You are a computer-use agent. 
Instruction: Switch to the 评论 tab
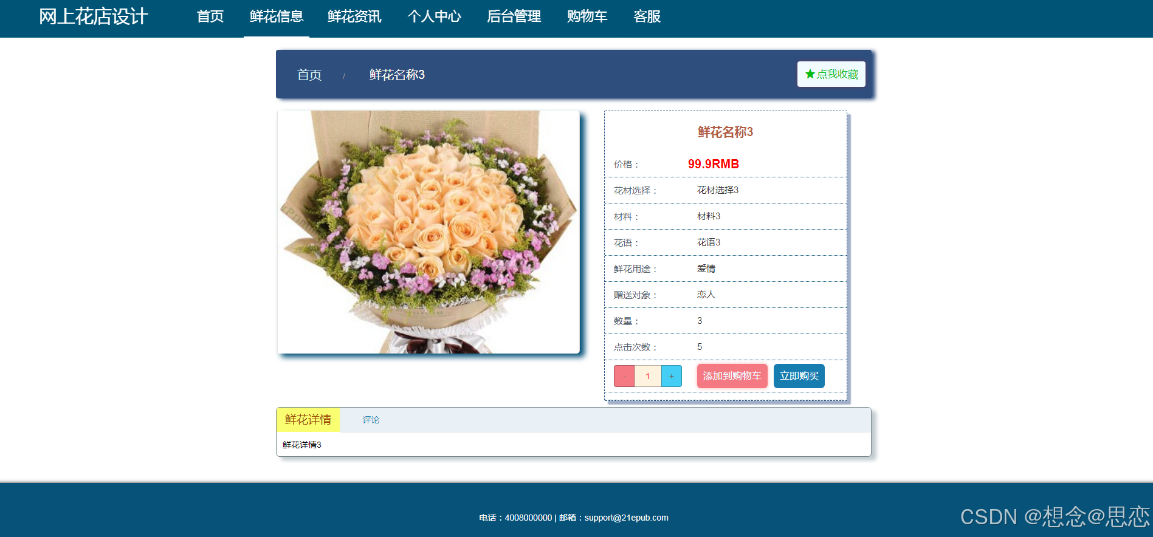point(371,420)
